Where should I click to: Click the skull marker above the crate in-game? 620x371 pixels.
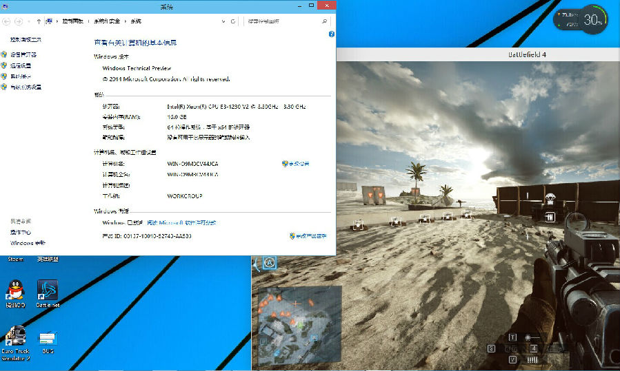click(550, 198)
